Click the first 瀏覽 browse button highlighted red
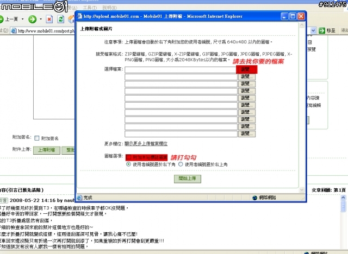The height and width of the screenshot is (254, 348). tap(246, 69)
